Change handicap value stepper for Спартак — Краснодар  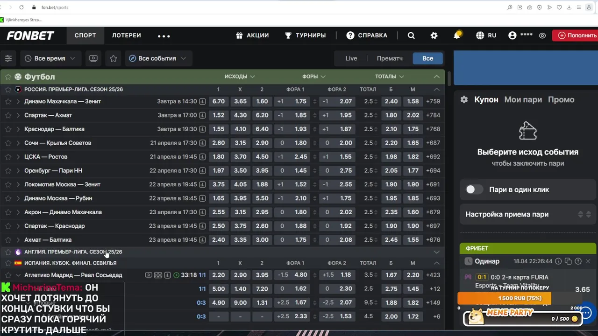point(314,226)
